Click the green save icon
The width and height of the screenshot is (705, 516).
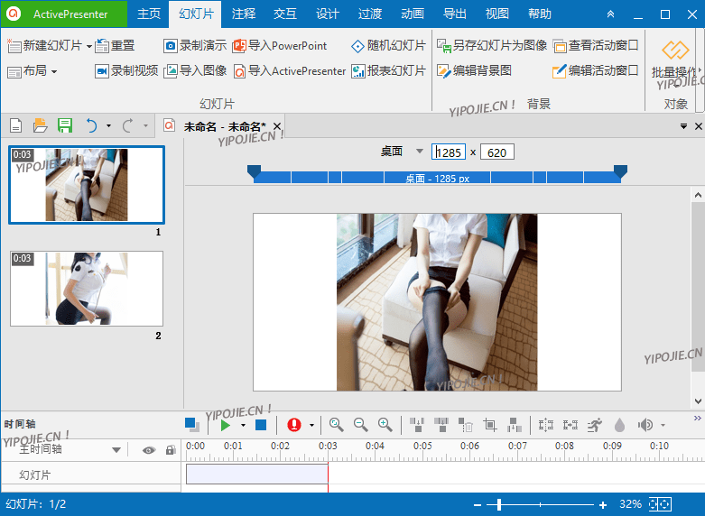click(65, 125)
